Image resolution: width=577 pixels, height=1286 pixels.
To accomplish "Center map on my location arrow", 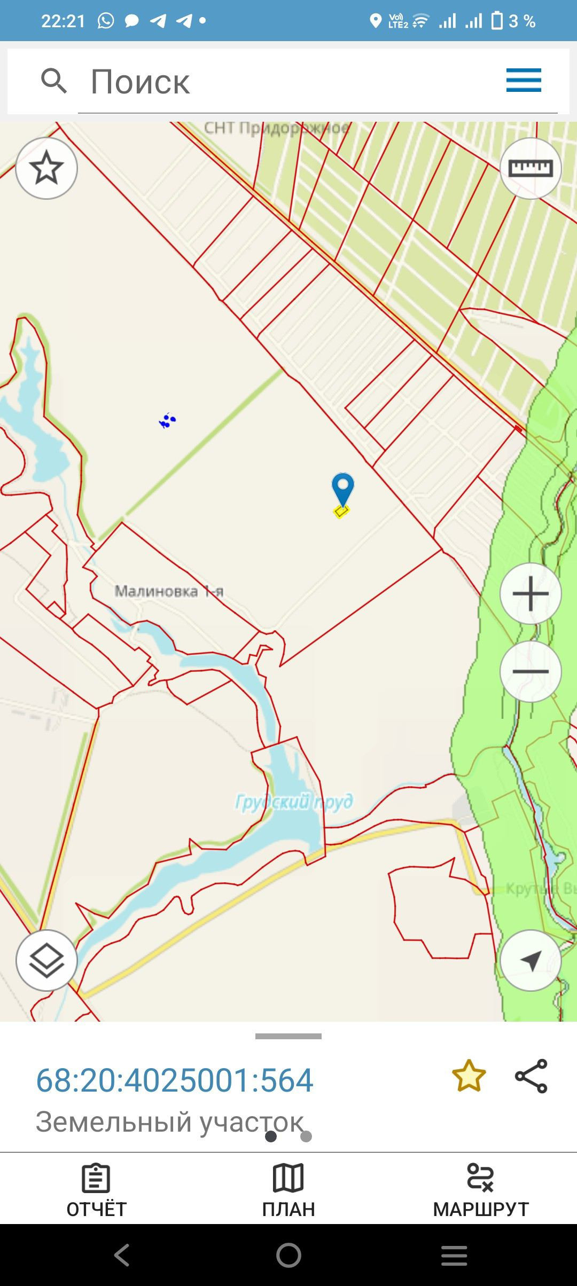I will (531, 960).
